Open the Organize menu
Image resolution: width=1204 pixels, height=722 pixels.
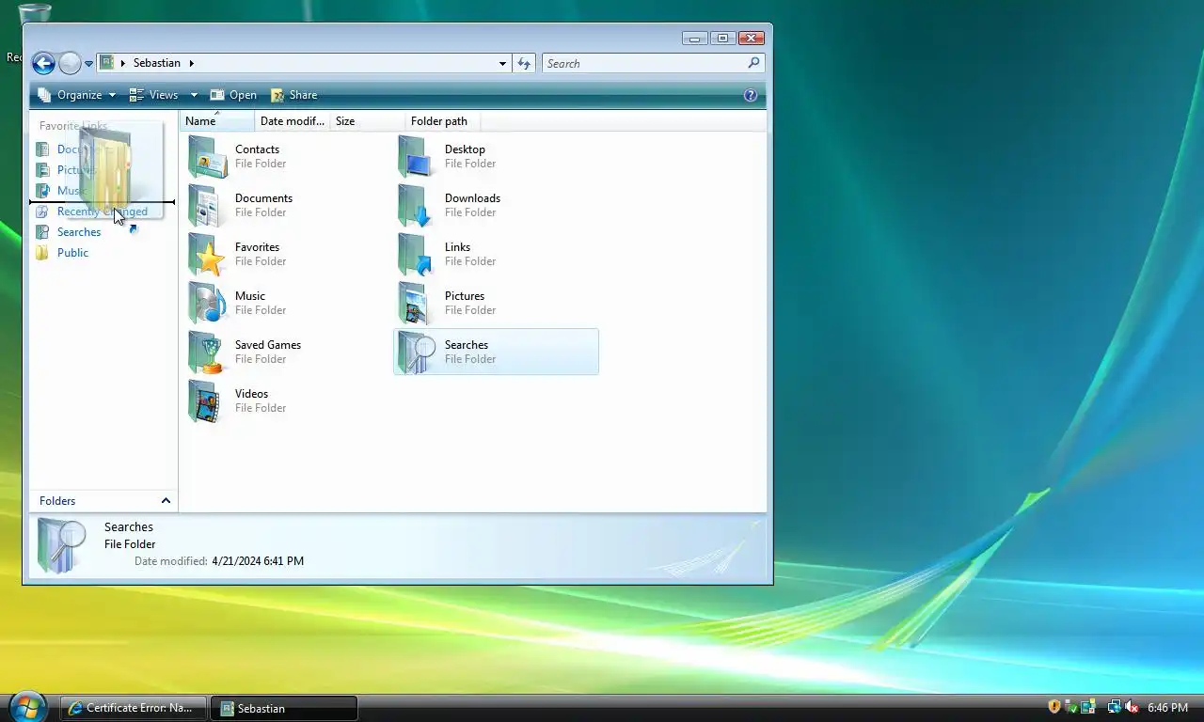[x=77, y=95]
